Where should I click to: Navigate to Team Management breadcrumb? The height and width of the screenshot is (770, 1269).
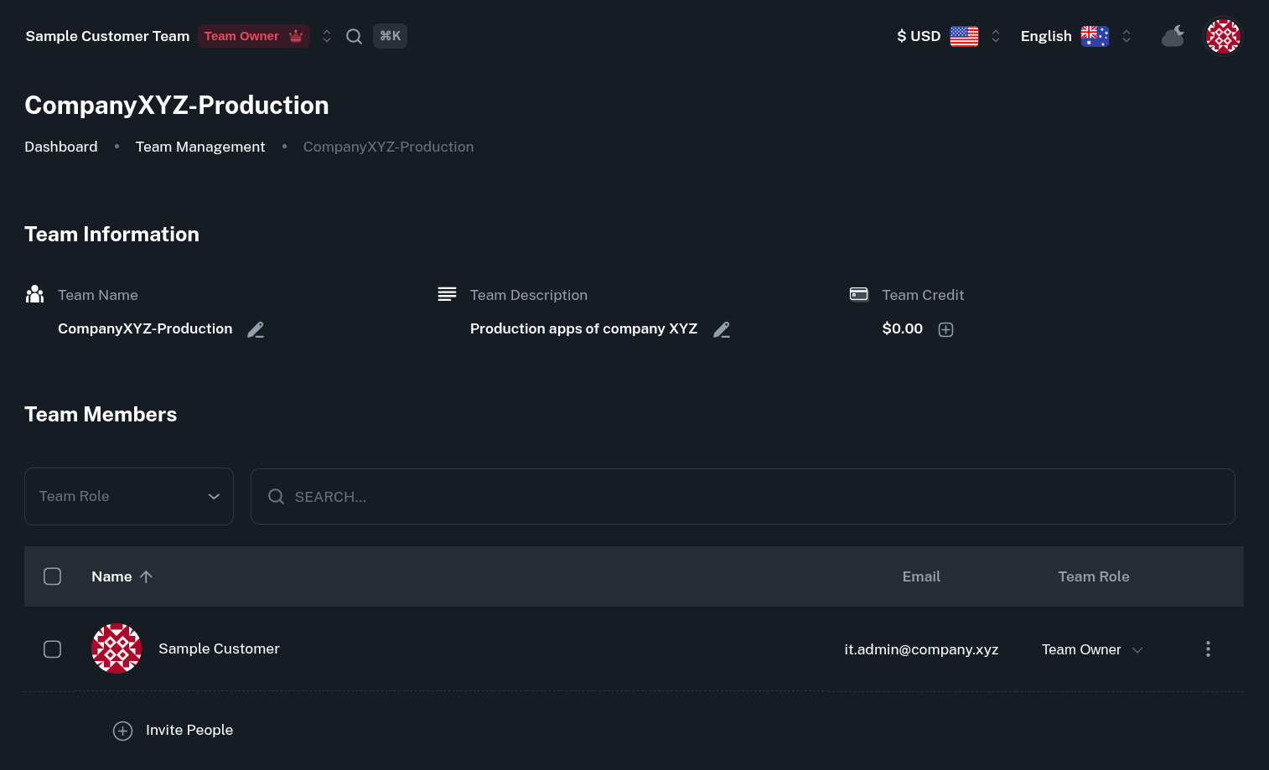200,147
